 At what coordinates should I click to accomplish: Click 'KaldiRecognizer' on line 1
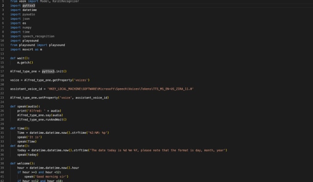[x=66, y=1]
